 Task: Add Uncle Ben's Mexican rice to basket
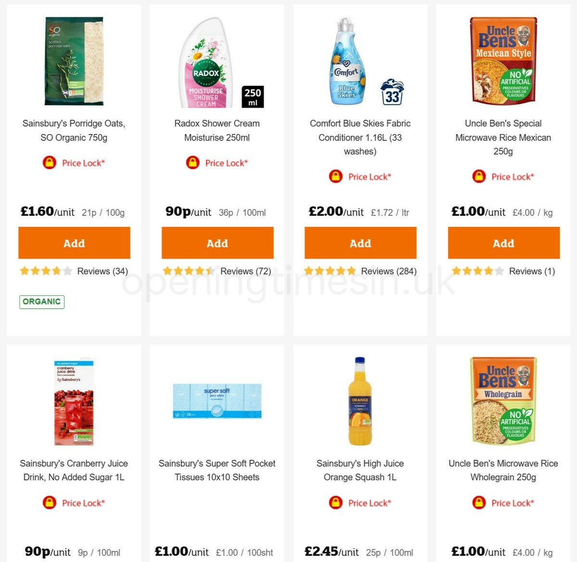pos(503,243)
